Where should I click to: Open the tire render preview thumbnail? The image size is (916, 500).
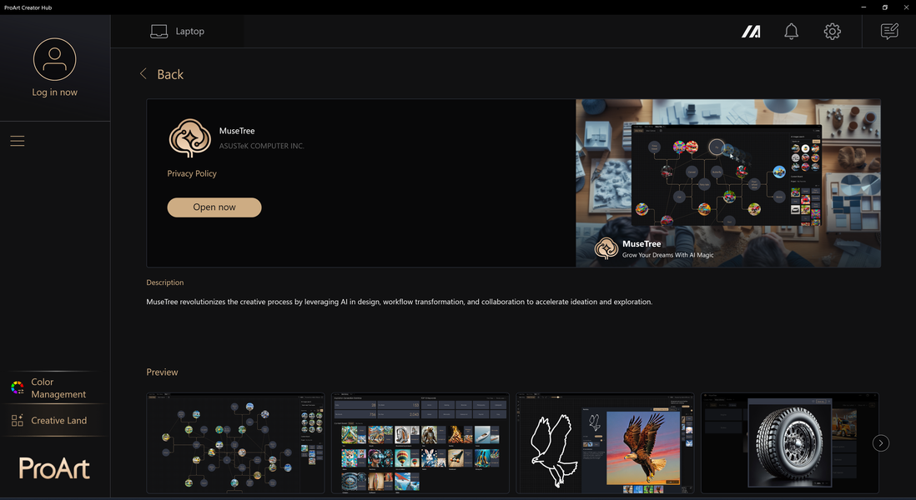[x=790, y=442]
